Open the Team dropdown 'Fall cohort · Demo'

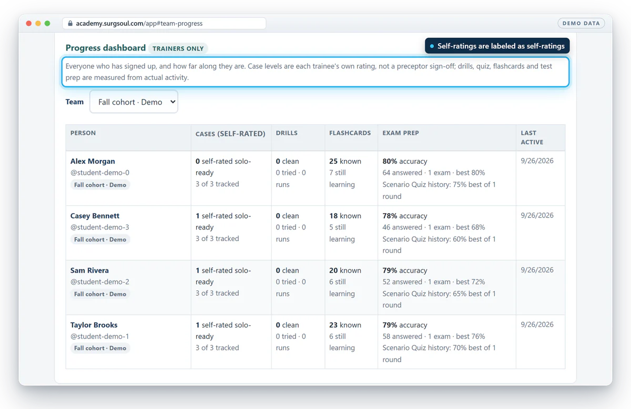[x=134, y=102]
